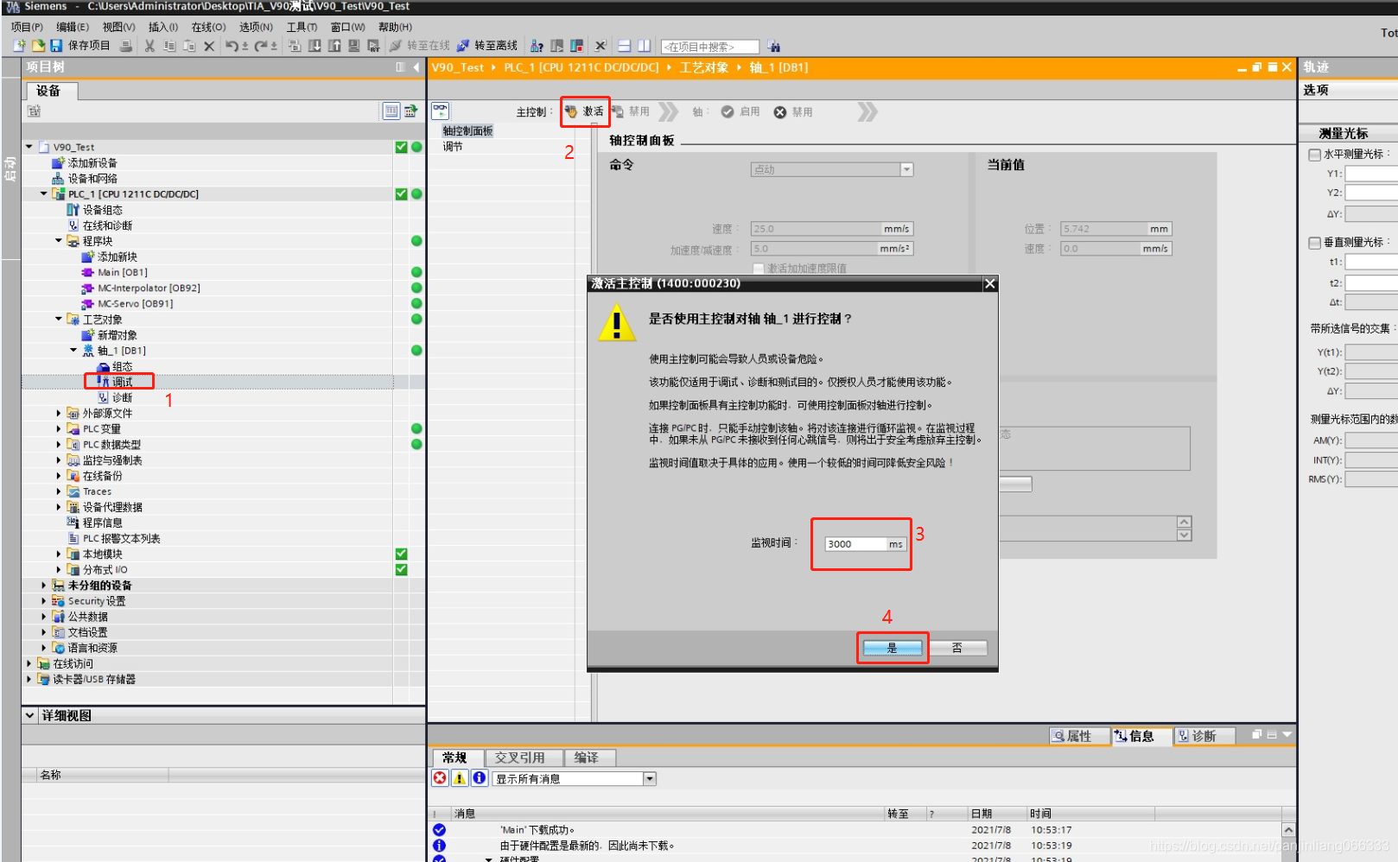
Task: Click the warnings filter icon in info panel
Action: 460,778
